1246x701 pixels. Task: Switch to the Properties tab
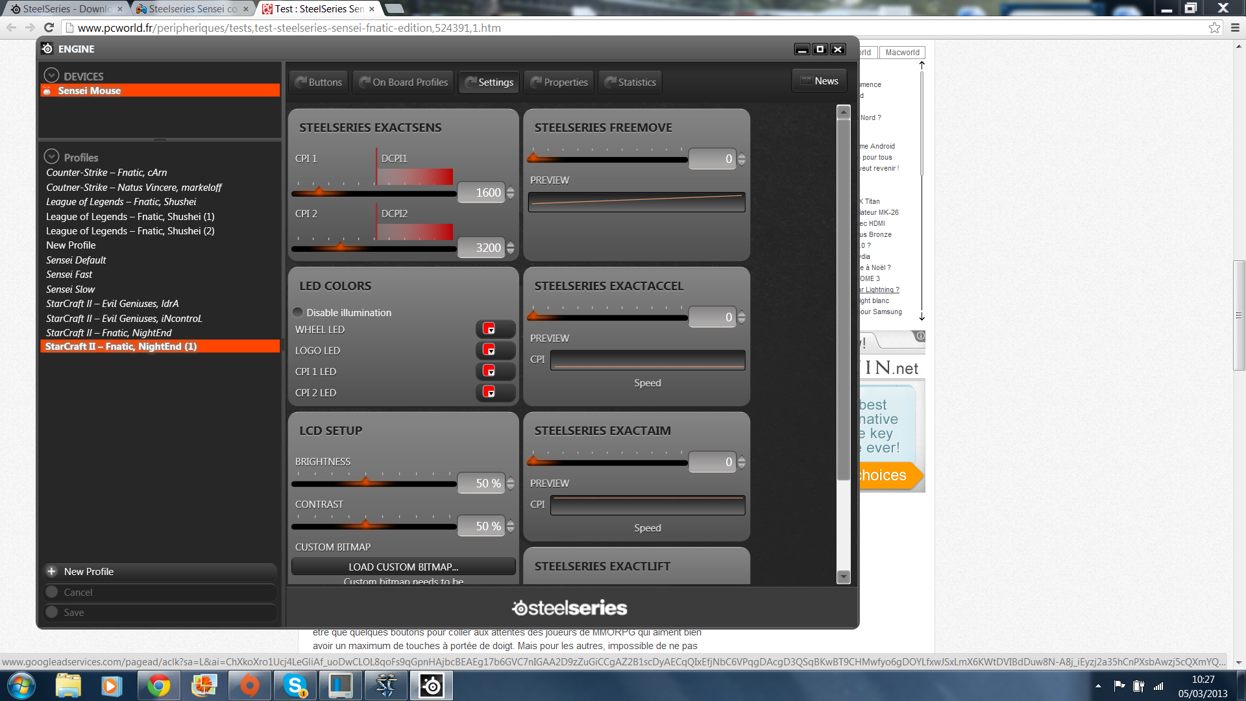pos(558,82)
